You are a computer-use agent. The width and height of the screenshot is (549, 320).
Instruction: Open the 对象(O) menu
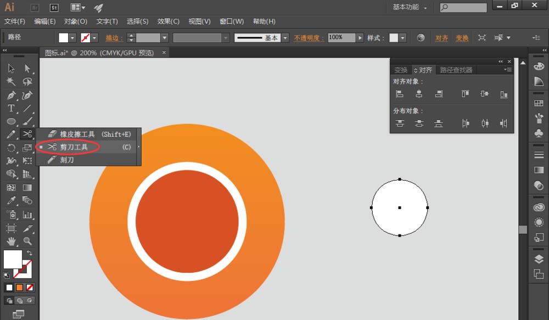click(x=76, y=22)
